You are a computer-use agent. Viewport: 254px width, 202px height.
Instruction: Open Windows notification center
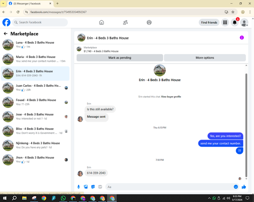pos(247,198)
